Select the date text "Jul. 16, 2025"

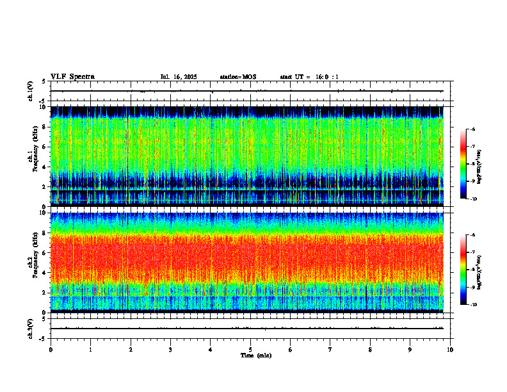[179, 77]
